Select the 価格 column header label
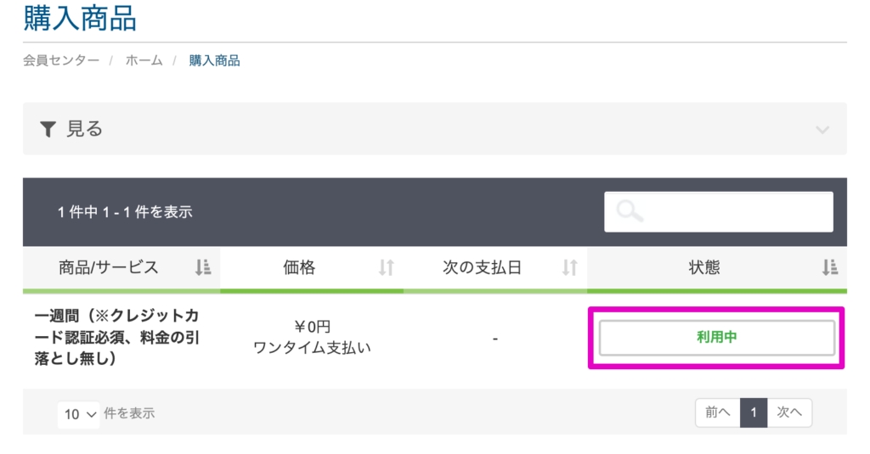The image size is (870, 454). click(x=299, y=268)
